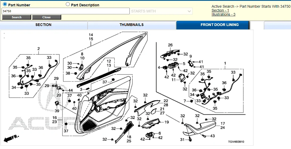Follow the Illustrations - 3 link

point(223,14)
